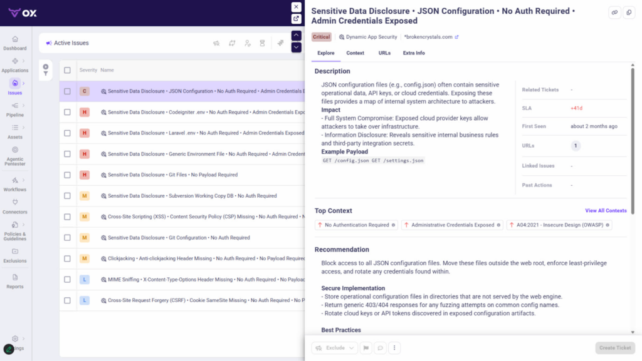Open the Exclude dropdown
The image size is (642, 361).
(335, 348)
